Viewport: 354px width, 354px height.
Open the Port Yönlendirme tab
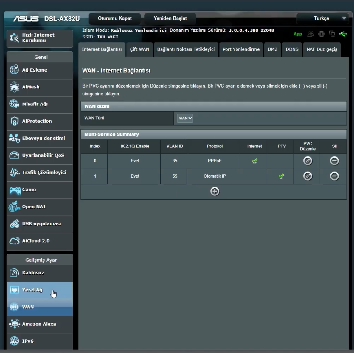pos(241,49)
